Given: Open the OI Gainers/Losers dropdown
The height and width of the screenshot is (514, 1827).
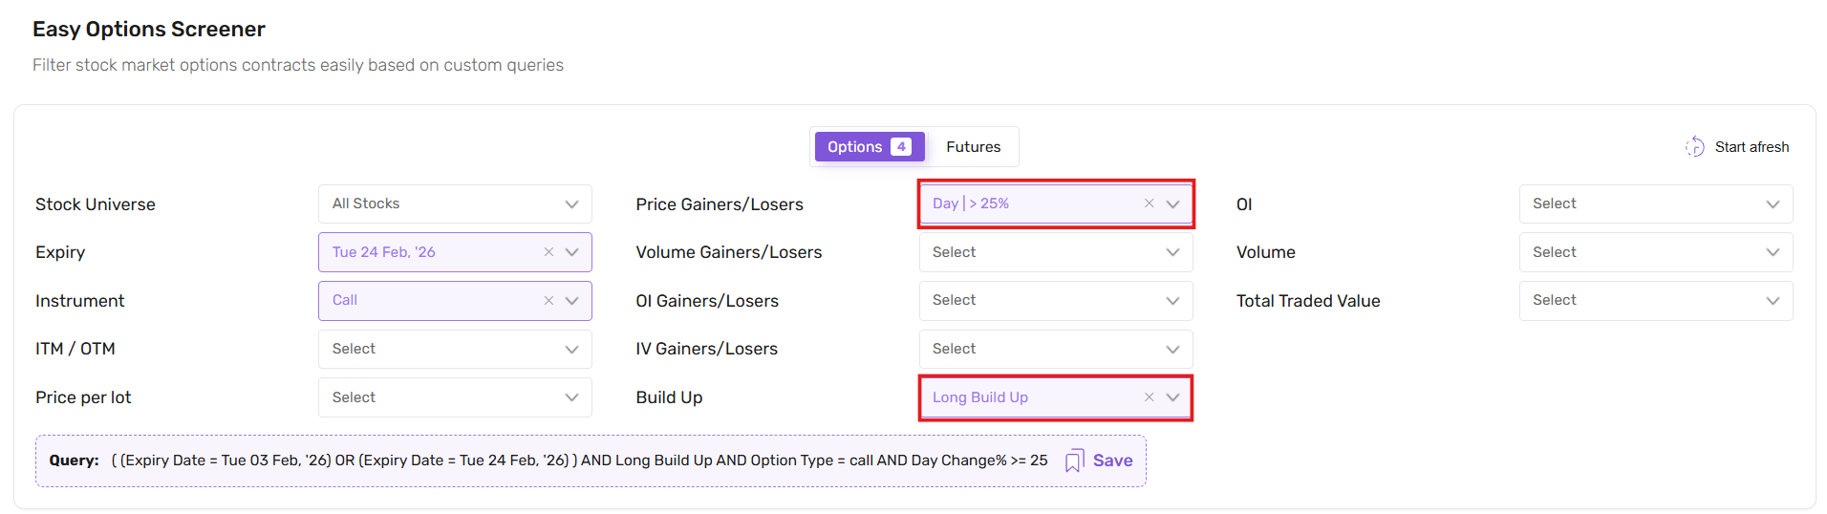Looking at the screenshot, I should [x=1055, y=300].
